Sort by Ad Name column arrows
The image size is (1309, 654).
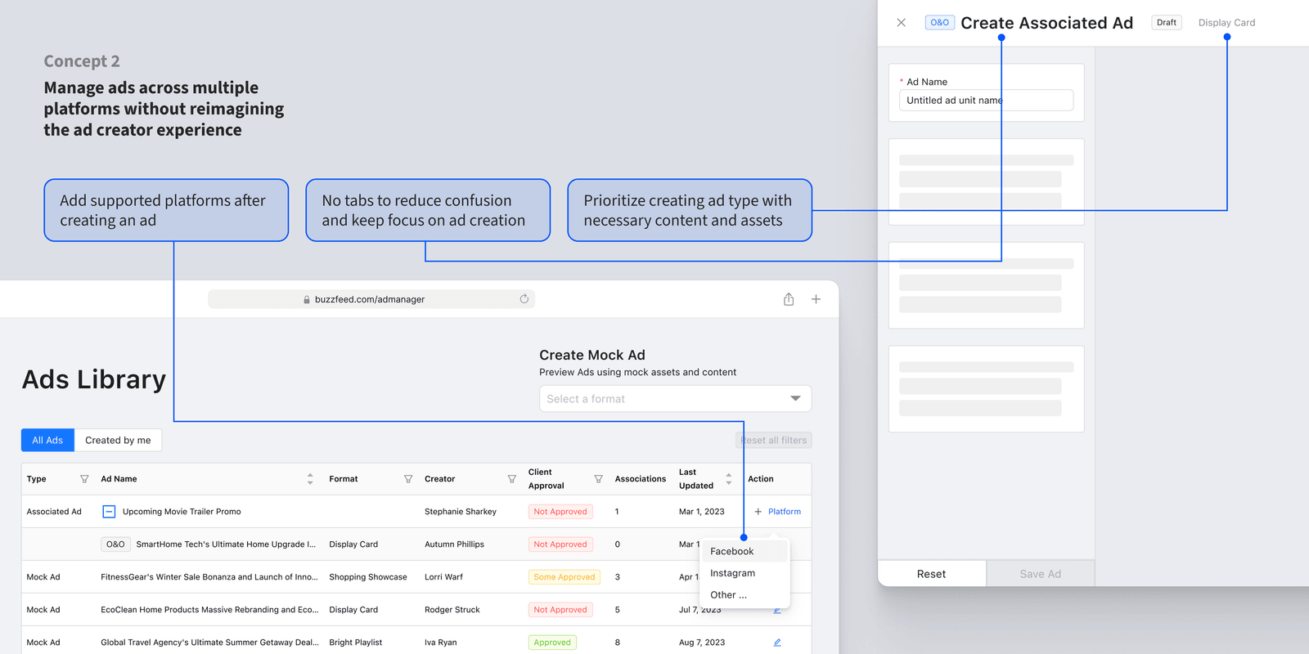(x=310, y=479)
